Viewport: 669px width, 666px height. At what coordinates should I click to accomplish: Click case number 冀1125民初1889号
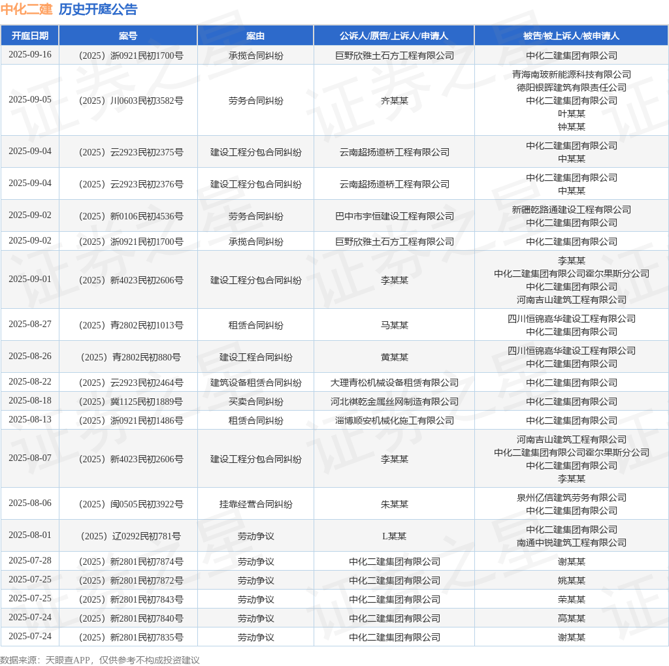coord(131,402)
